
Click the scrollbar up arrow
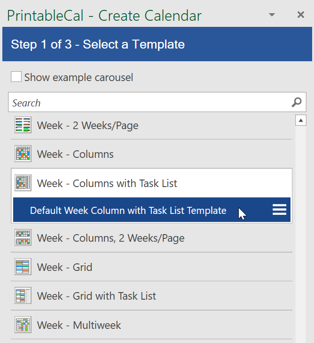(301, 120)
